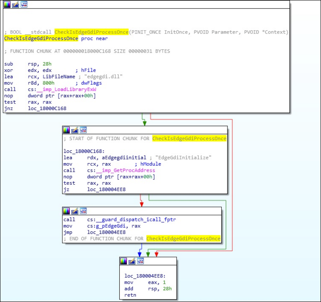The height and width of the screenshot is (302, 321).
Task: Click the 'sub rsp, 28h' instruction
Action: [x=28, y=64]
